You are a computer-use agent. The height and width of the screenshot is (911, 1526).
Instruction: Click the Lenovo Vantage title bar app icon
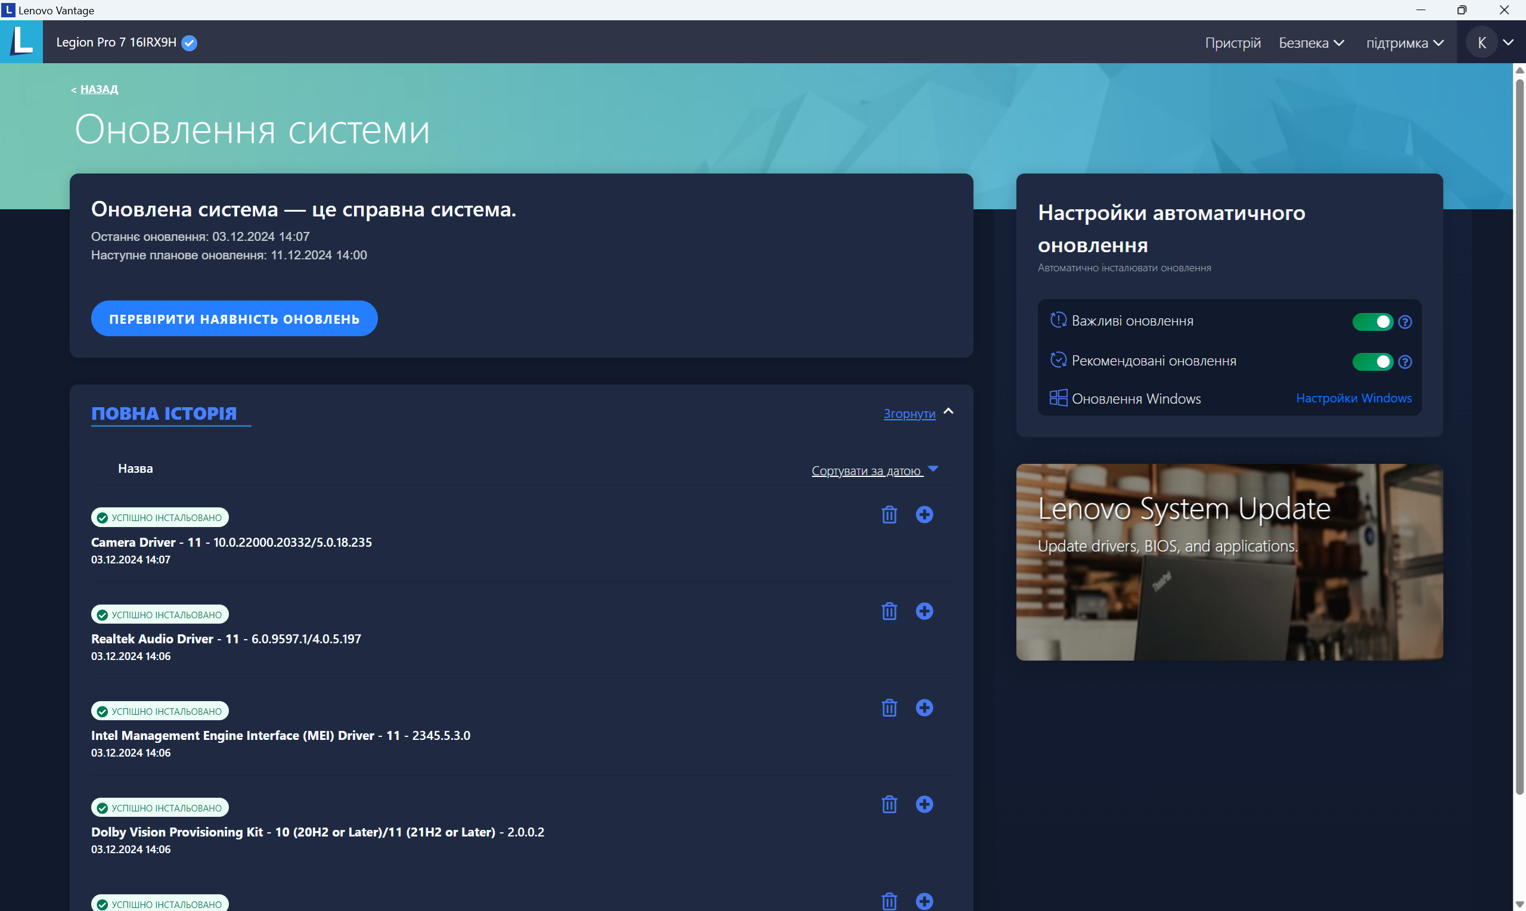tap(8, 10)
